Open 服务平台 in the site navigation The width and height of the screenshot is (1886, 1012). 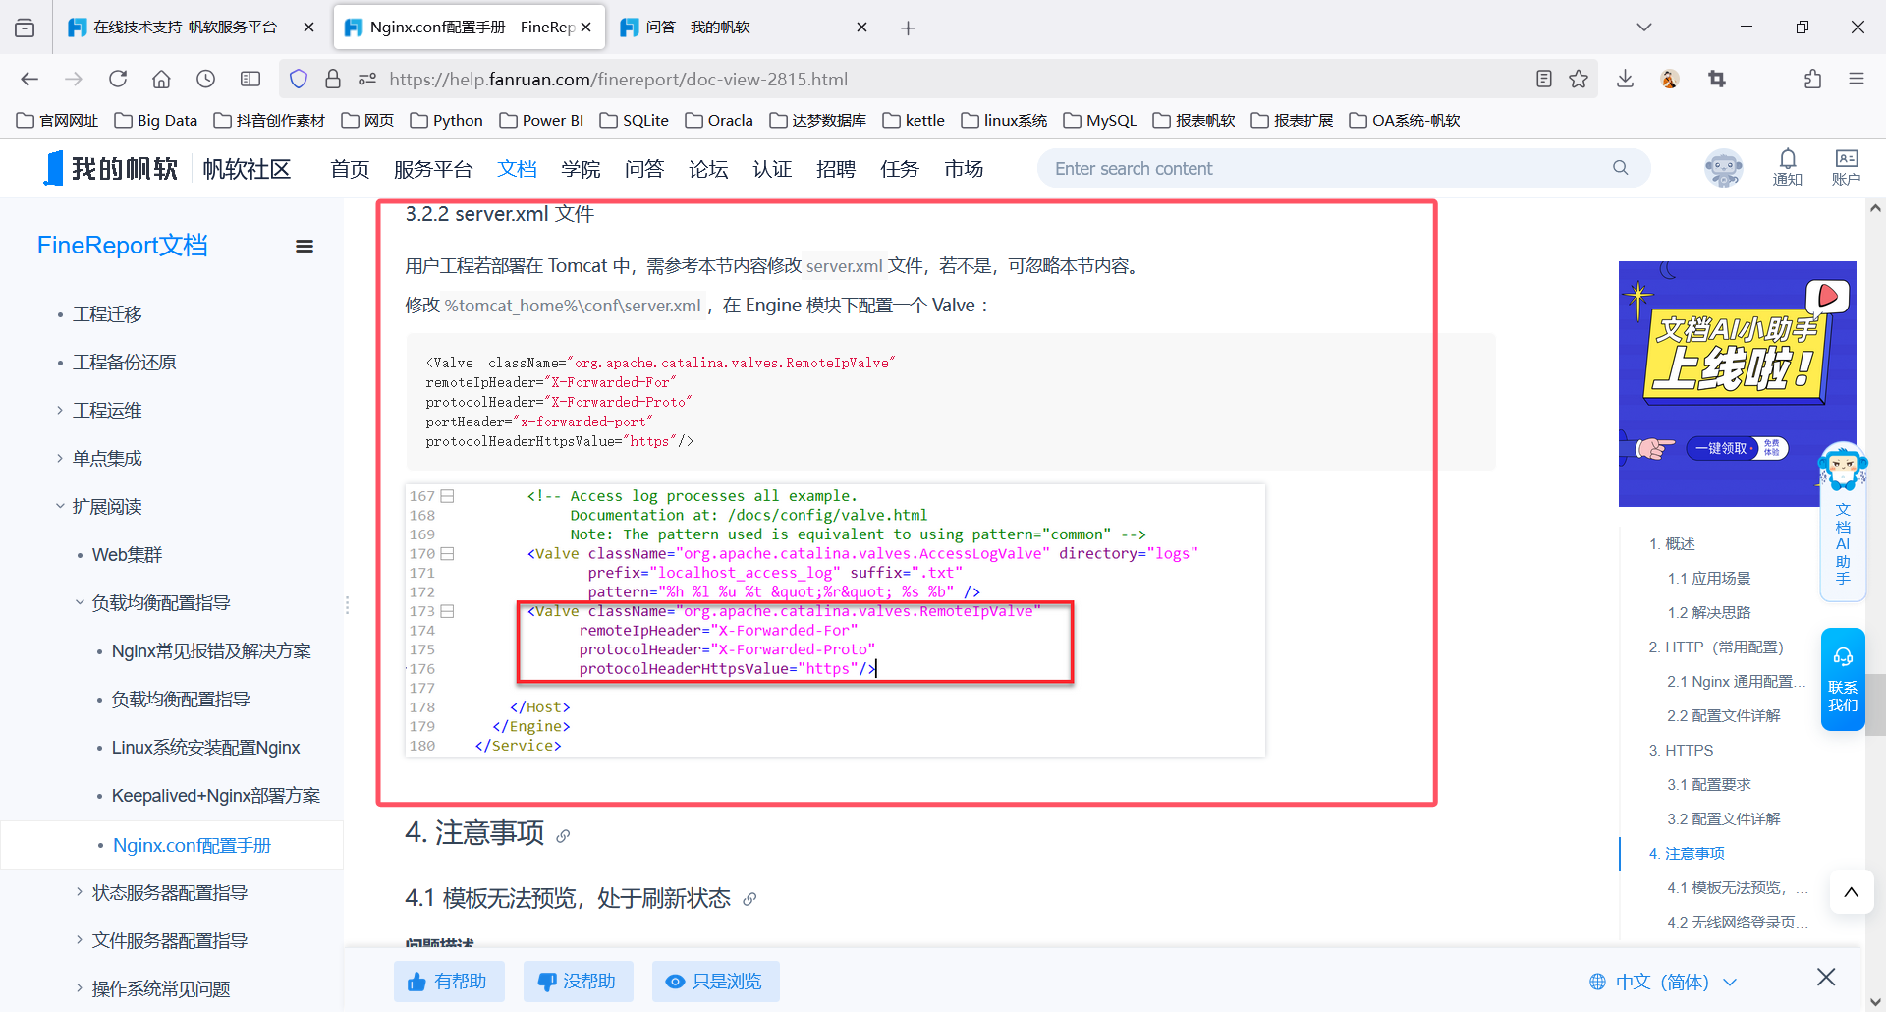pyautogui.click(x=433, y=169)
